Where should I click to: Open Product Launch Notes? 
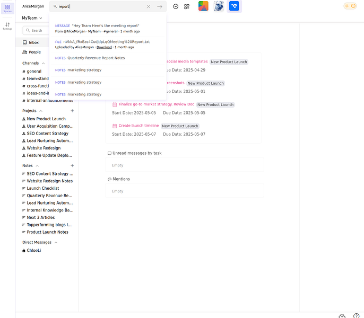[x=45, y=232]
